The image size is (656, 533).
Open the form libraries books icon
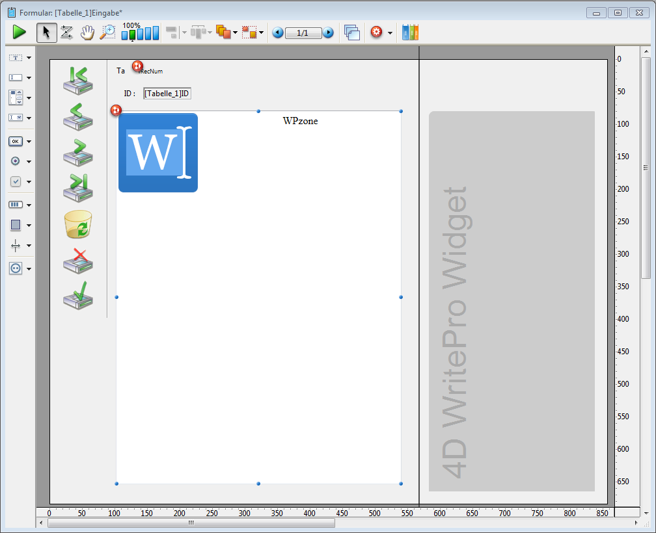(x=410, y=32)
